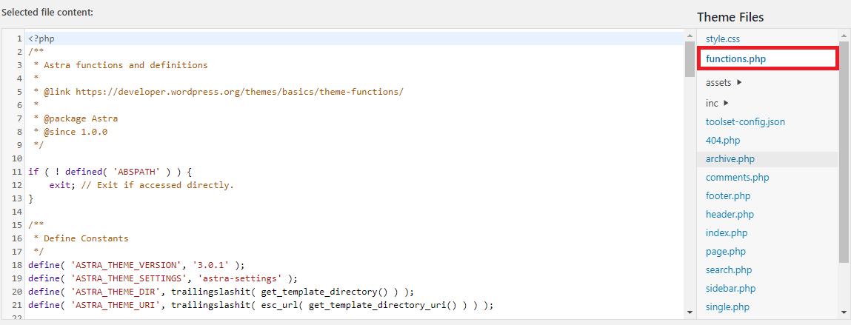Image resolution: width=851 pixels, height=325 pixels.
Task: Place cursor on '<?php' line 1
Action: click(x=41, y=38)
